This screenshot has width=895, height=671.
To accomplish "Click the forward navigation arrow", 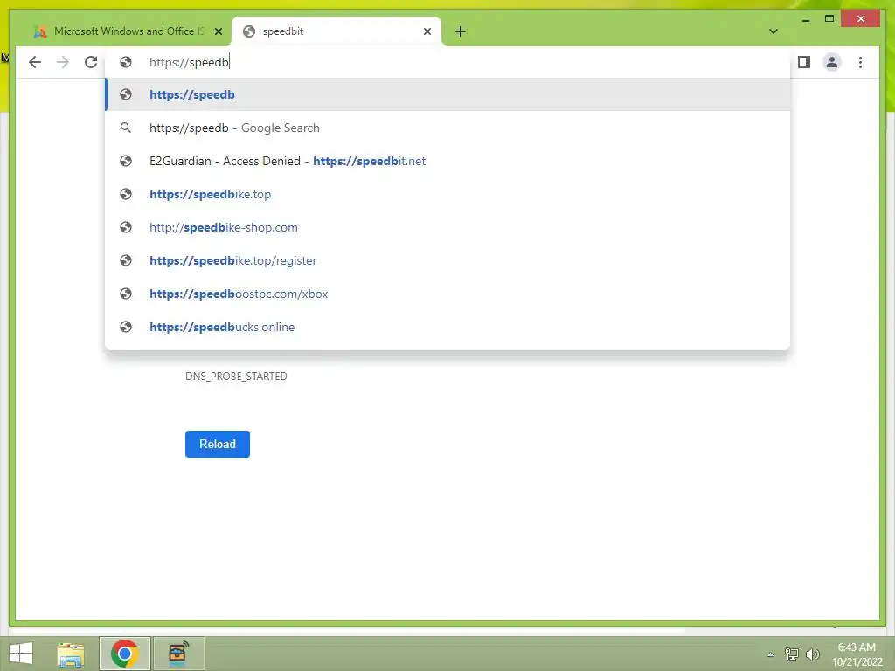I will [63, 62].
